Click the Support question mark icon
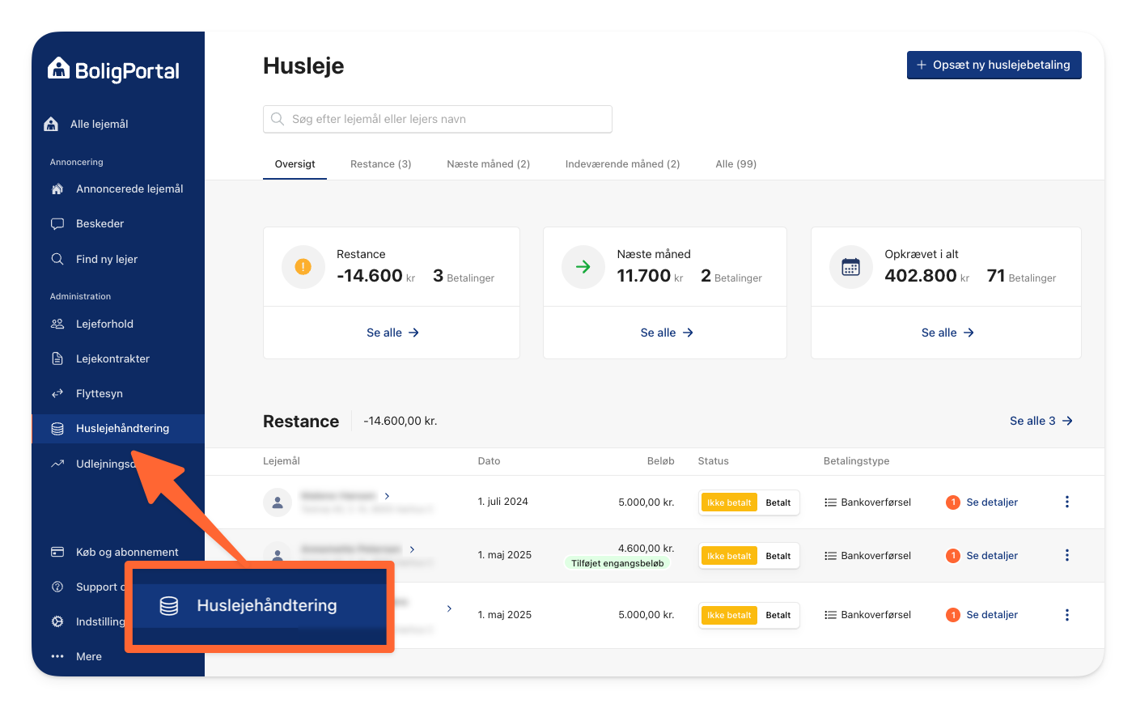Image resolution: width=1136 pixels, height=708 pixels. (x=57, y=587)
